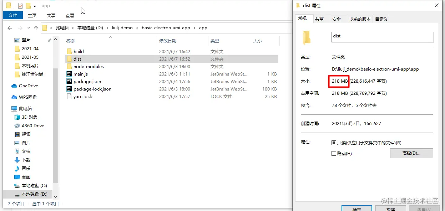Open 3D 对象 in navigation pane

[x=30, y=117]
